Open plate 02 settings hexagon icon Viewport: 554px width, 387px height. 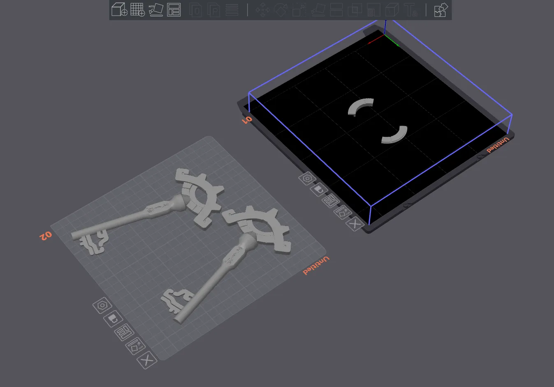point(102,305)
